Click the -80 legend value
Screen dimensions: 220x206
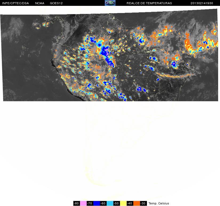[x=77, y=203]
